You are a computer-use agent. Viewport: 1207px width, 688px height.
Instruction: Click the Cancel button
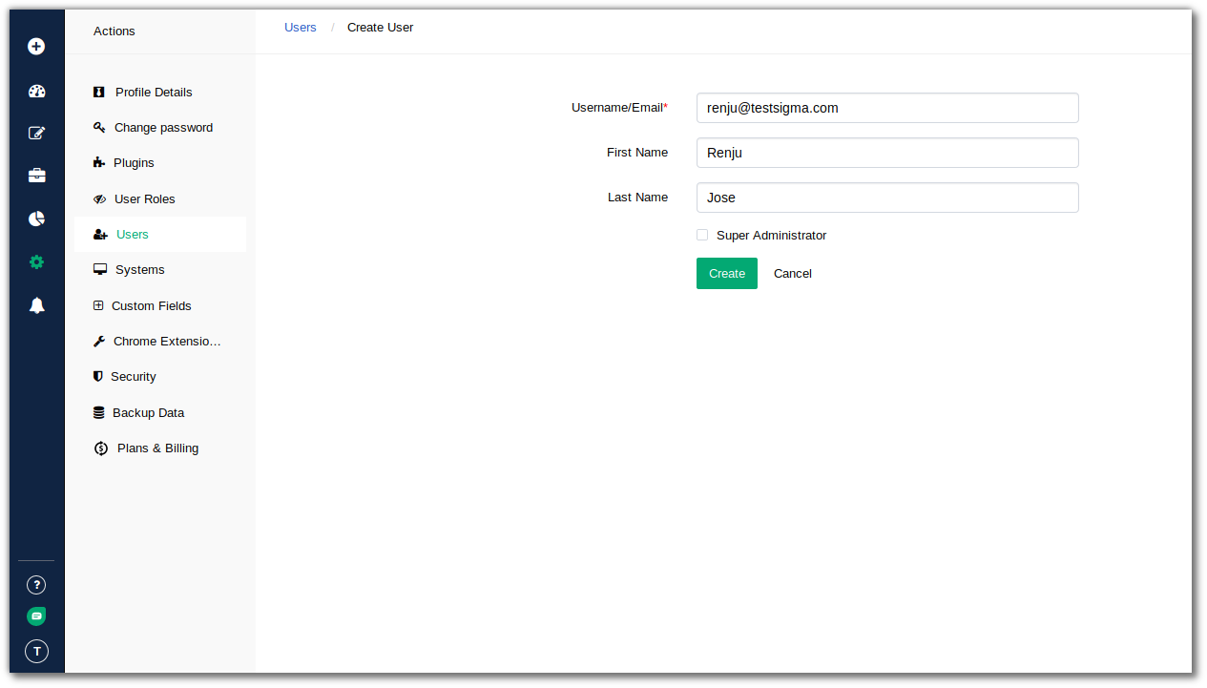[x=793, y=273]
